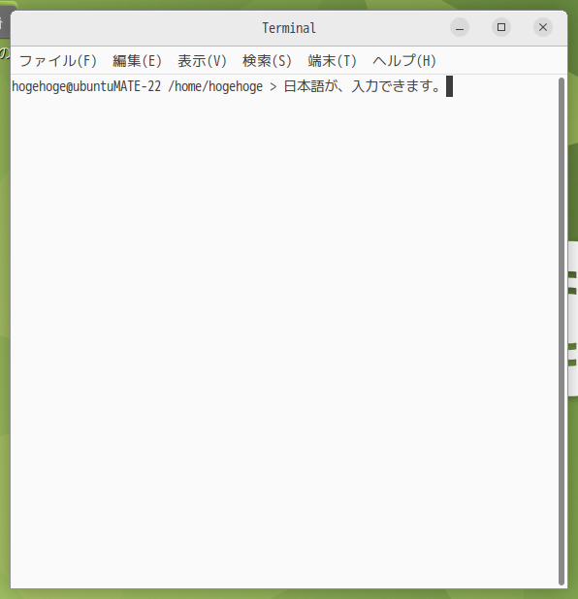This screenshot has height=599, width=578.
Task: Minimize the Terminal window
Action: [x=460, y=27]
